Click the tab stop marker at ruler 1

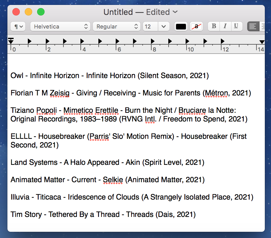click(x=30, y=41)
